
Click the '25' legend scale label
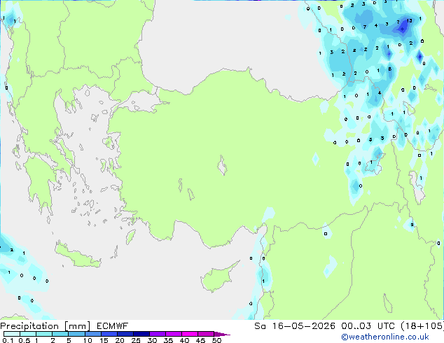(136, 340)
